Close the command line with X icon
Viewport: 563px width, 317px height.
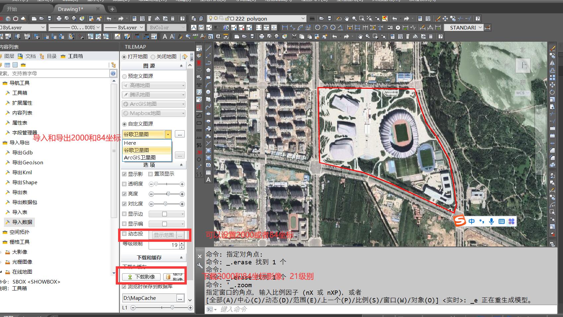[x=200, y=256]
